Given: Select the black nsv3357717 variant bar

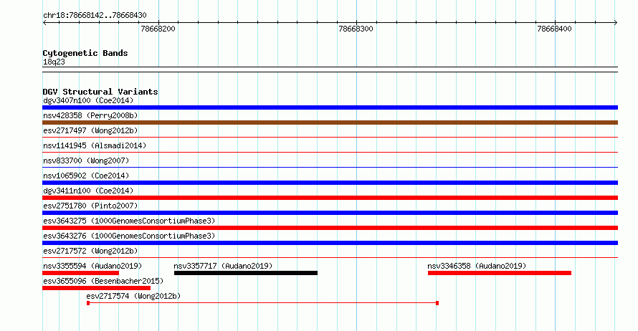Looking at the screenshot, I should pyautogui.click(x=246, y=273).
